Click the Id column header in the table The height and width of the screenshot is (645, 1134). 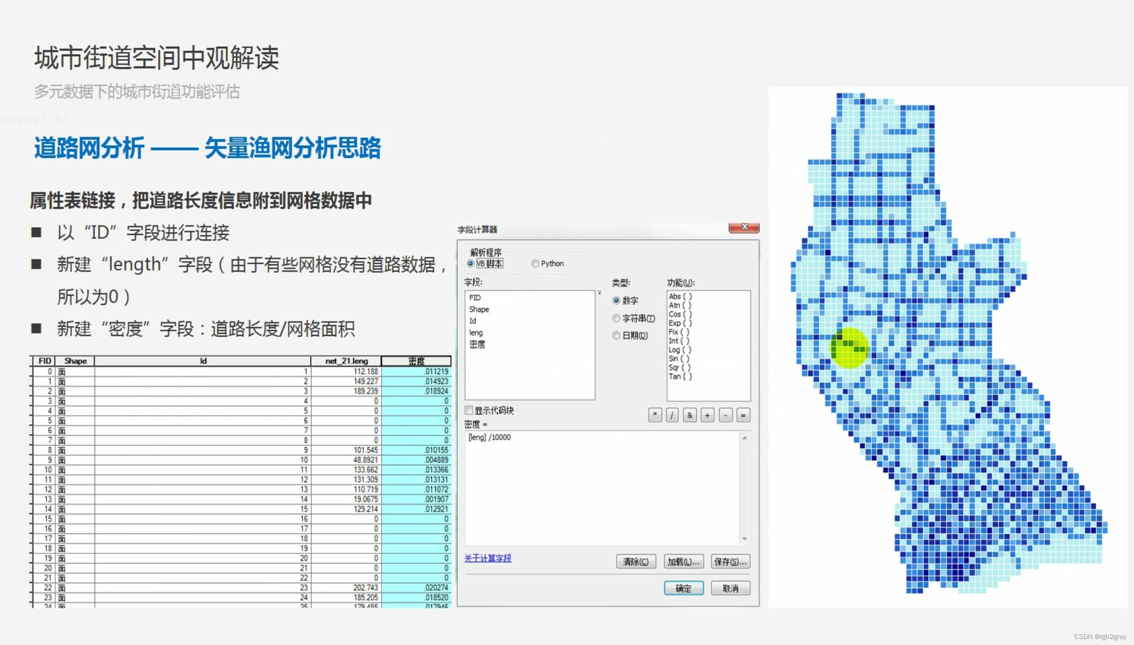tap(203, 361)
